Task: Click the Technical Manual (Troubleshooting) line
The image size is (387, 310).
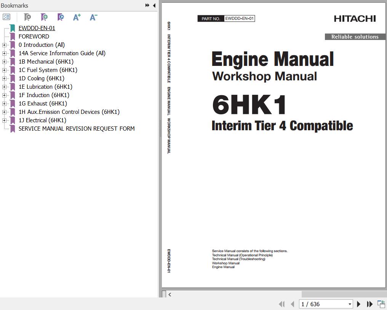Action: tap(239, 259)
